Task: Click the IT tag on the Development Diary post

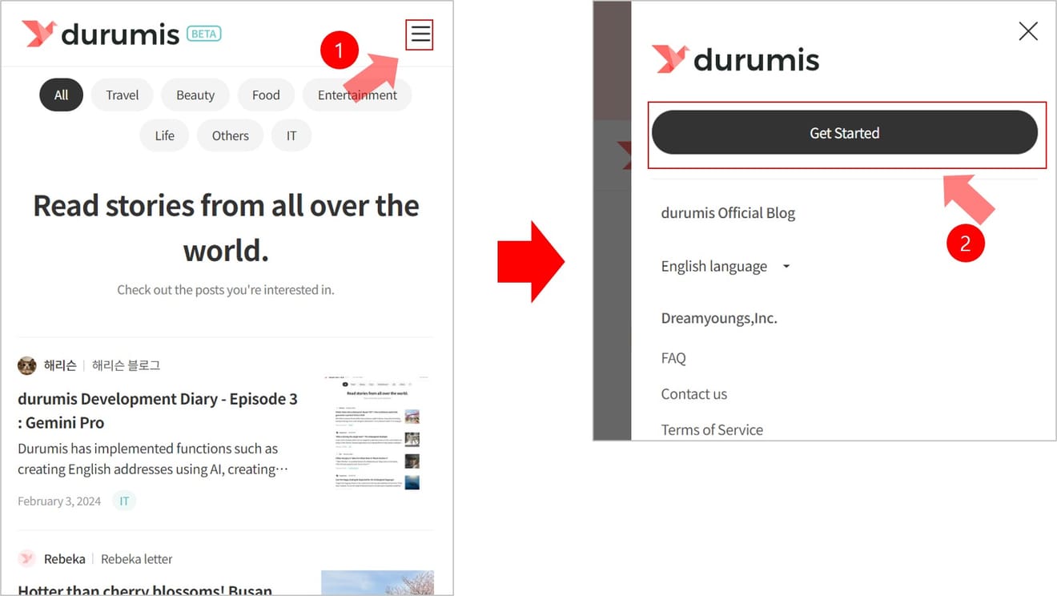Action: coord(124,501)
